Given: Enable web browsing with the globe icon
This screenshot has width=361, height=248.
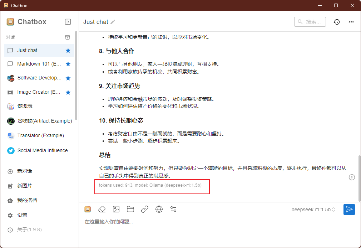Looking at the screenshot, I should [x=159, y=209].
